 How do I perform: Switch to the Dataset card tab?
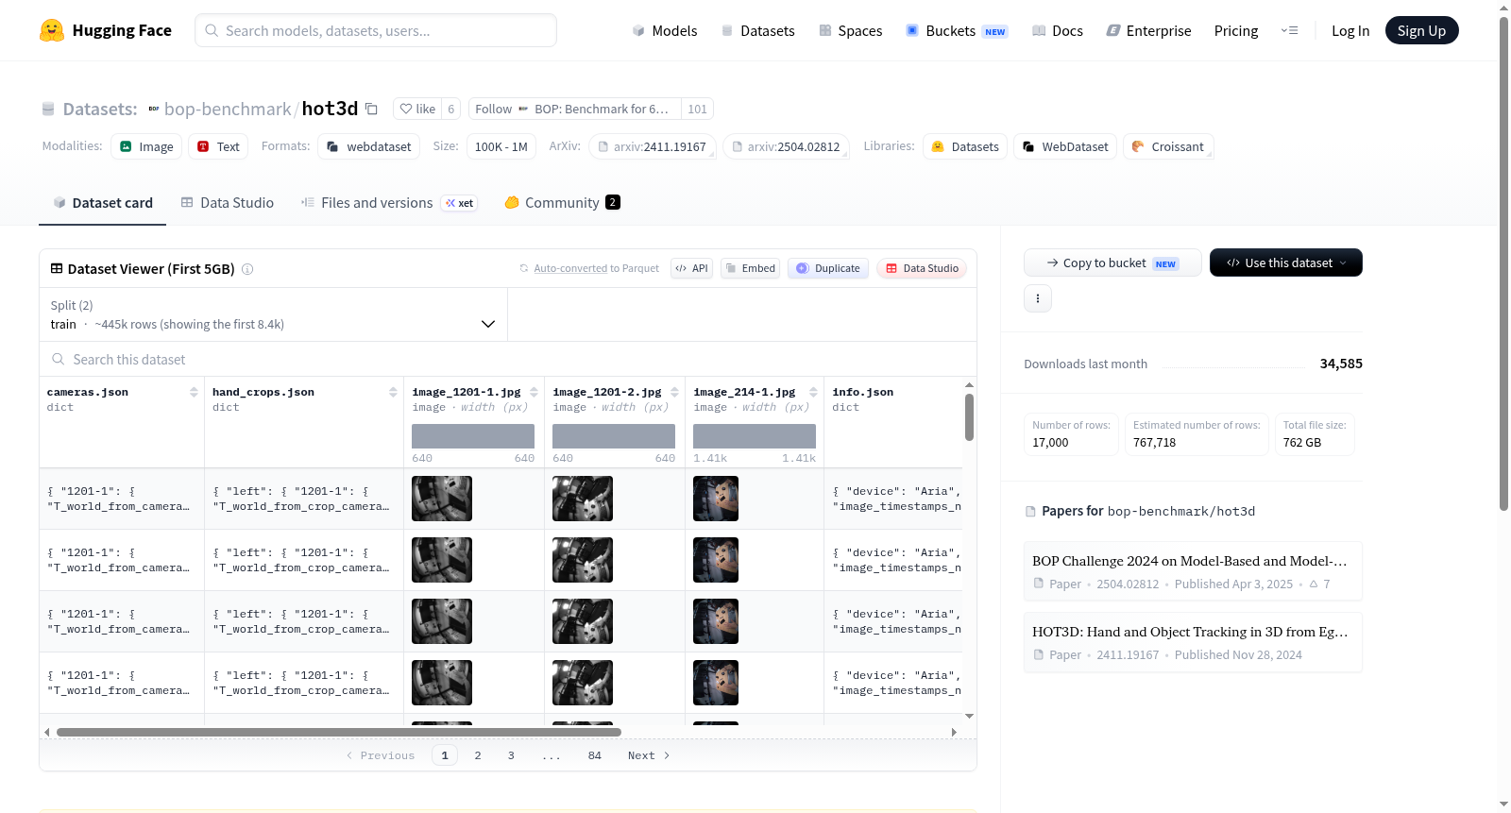pyautogui.click(x=103, y=203)
